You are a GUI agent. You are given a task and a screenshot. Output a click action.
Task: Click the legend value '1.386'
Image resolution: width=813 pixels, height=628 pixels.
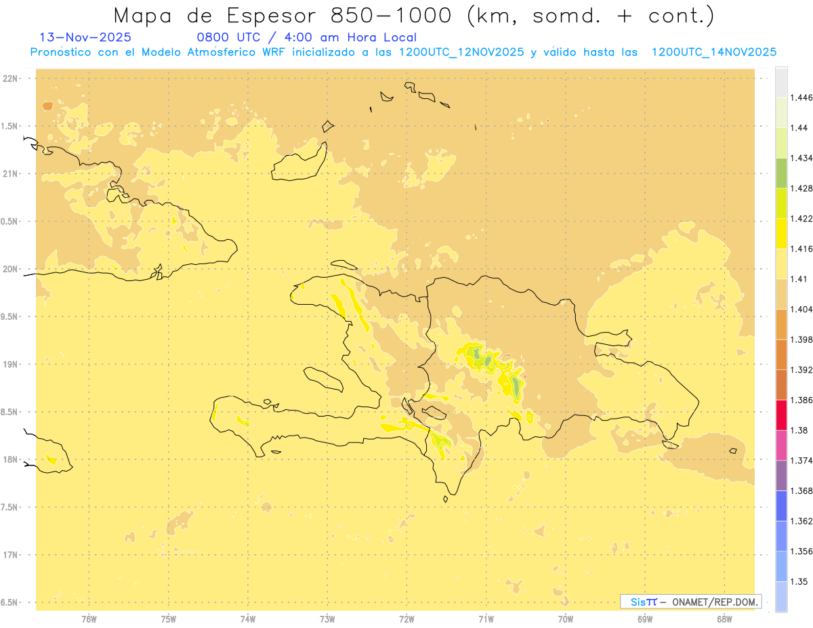point(802,400)
